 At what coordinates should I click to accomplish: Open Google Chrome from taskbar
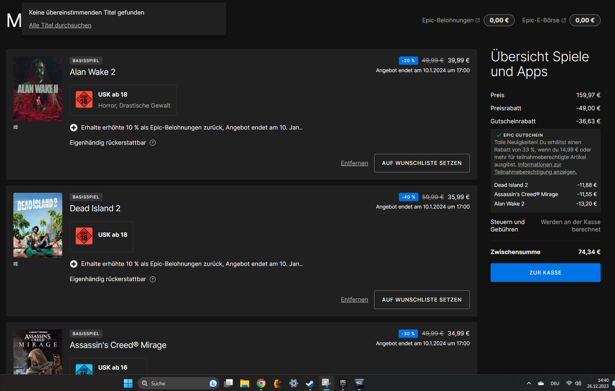coord(261,383)
